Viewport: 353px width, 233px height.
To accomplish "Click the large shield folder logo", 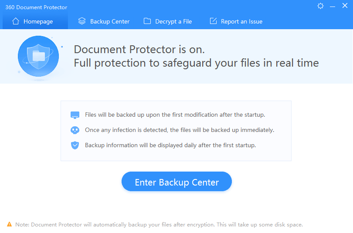I will click(x=38, y=56).
